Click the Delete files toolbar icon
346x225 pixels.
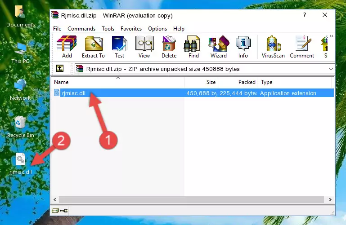[169, 47]
